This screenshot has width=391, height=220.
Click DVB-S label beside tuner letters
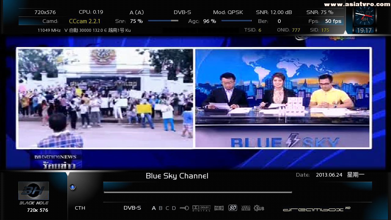132,208
